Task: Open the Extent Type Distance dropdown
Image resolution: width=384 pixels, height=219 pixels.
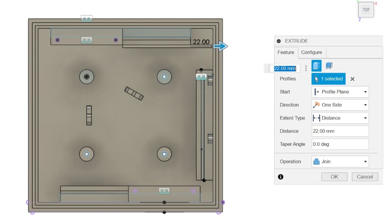Action: click(340, 118)
